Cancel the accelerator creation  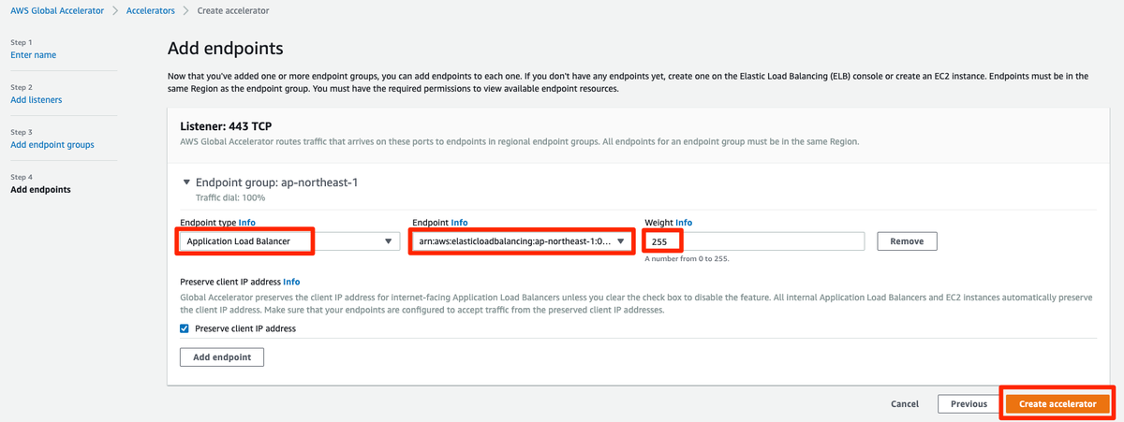(x=905, y=404)
